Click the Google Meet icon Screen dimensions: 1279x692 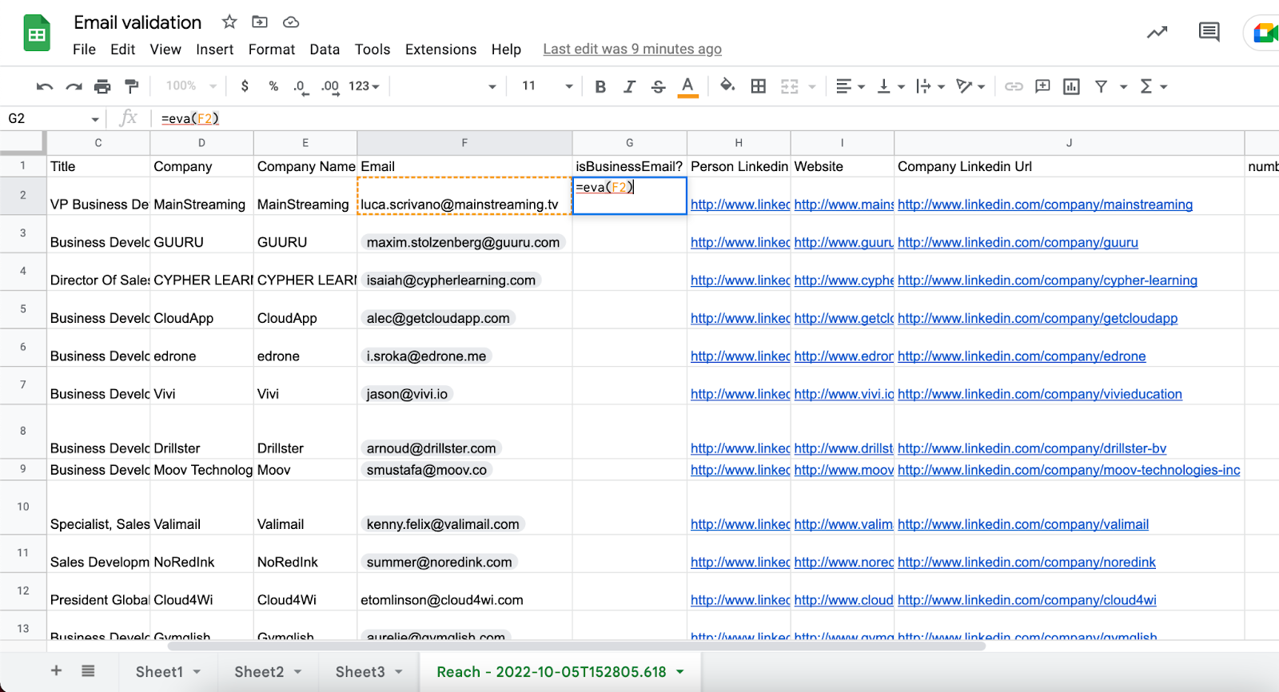[x=1265, y=33]
